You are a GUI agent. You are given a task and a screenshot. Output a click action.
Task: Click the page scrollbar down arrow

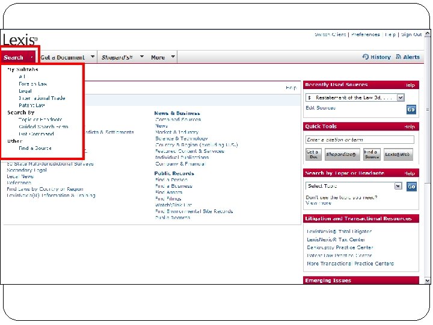click(427, 281)
